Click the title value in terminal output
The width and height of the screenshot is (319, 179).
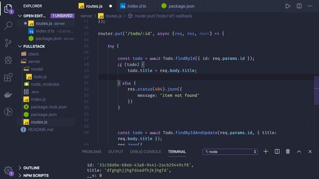click(x=137, y=170)
